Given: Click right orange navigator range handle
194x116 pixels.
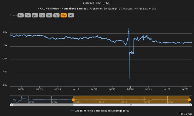Looking at the screenshot, I should coord(189,100).
